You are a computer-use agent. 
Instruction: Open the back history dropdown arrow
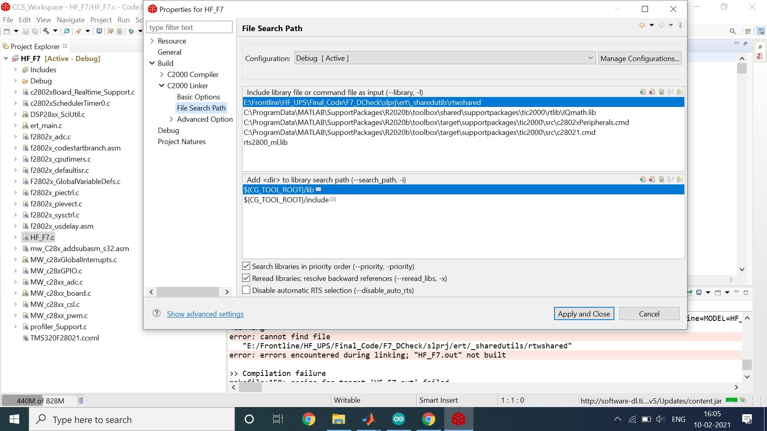point(652,25)
